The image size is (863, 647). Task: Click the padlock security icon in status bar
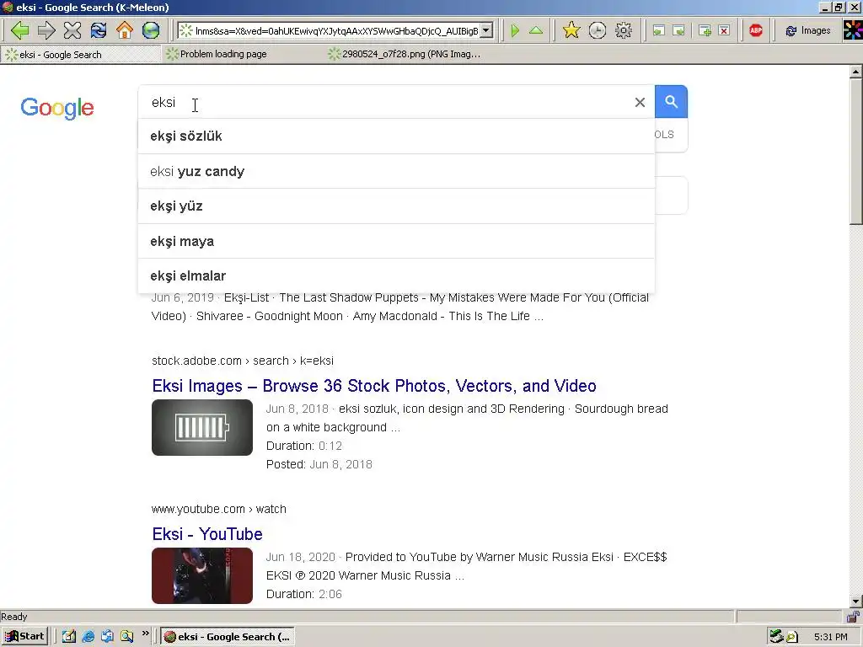pos(853,617)
